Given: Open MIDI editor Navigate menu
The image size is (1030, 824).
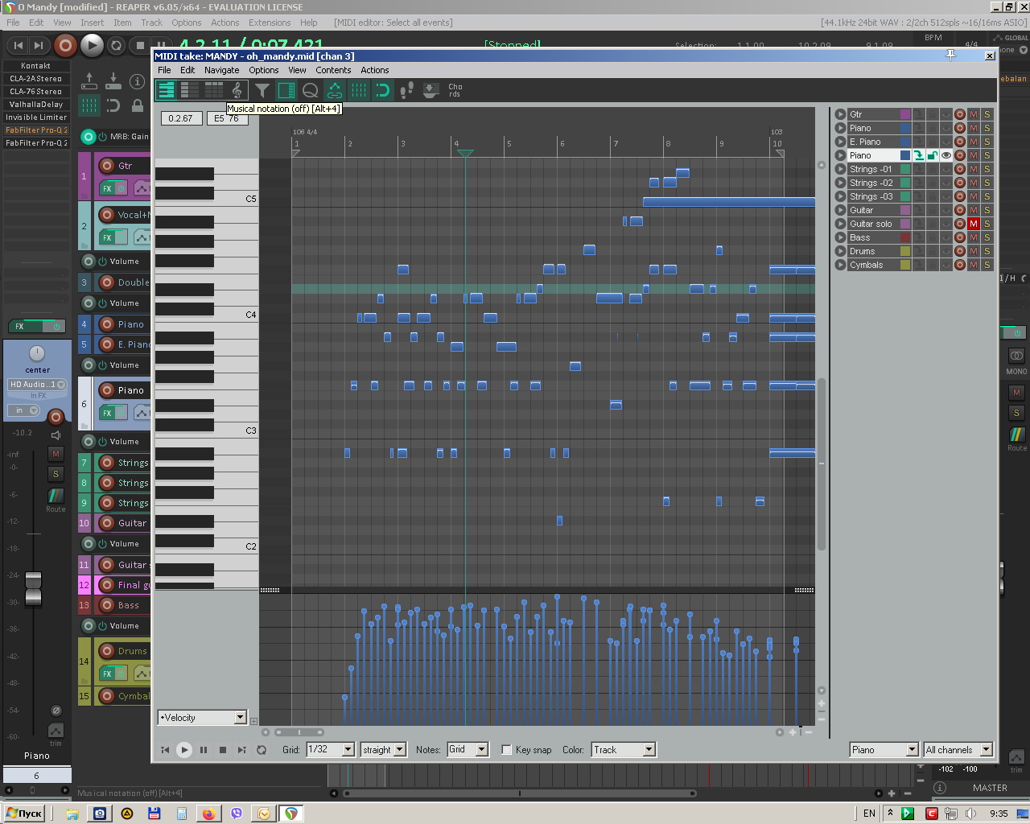Looking at the screenshot, I should tap(221, 70).
